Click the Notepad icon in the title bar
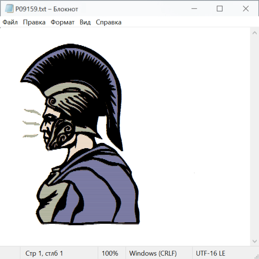 [9, 9]
